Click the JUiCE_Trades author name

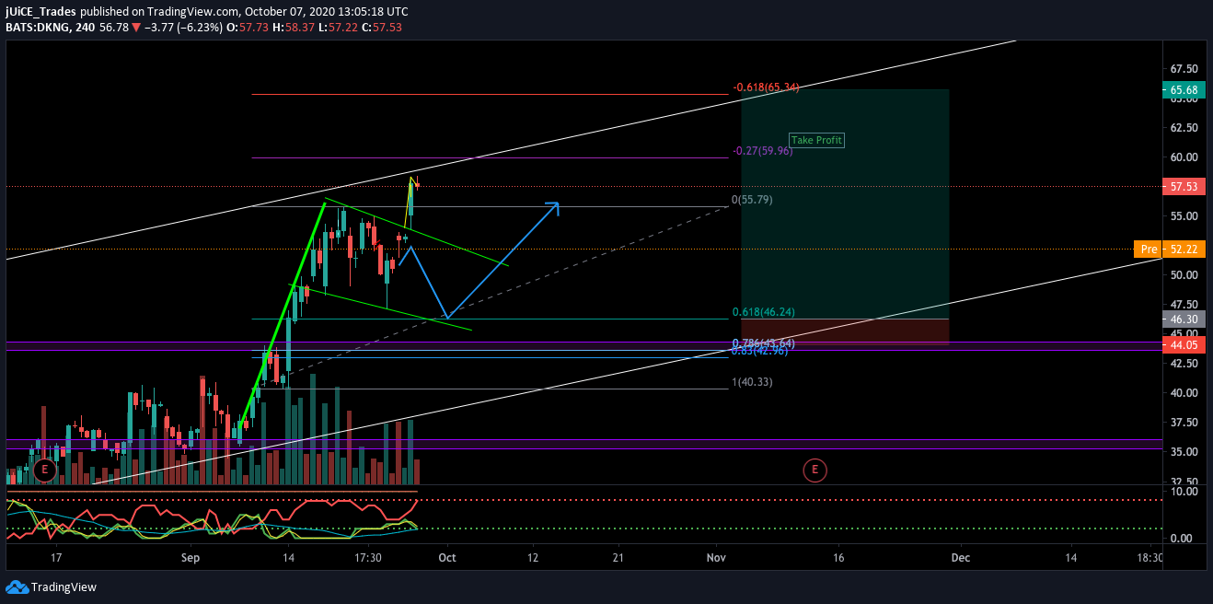[41, 11]
